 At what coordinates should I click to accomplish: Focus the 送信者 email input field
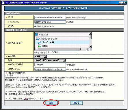(50, 18)
